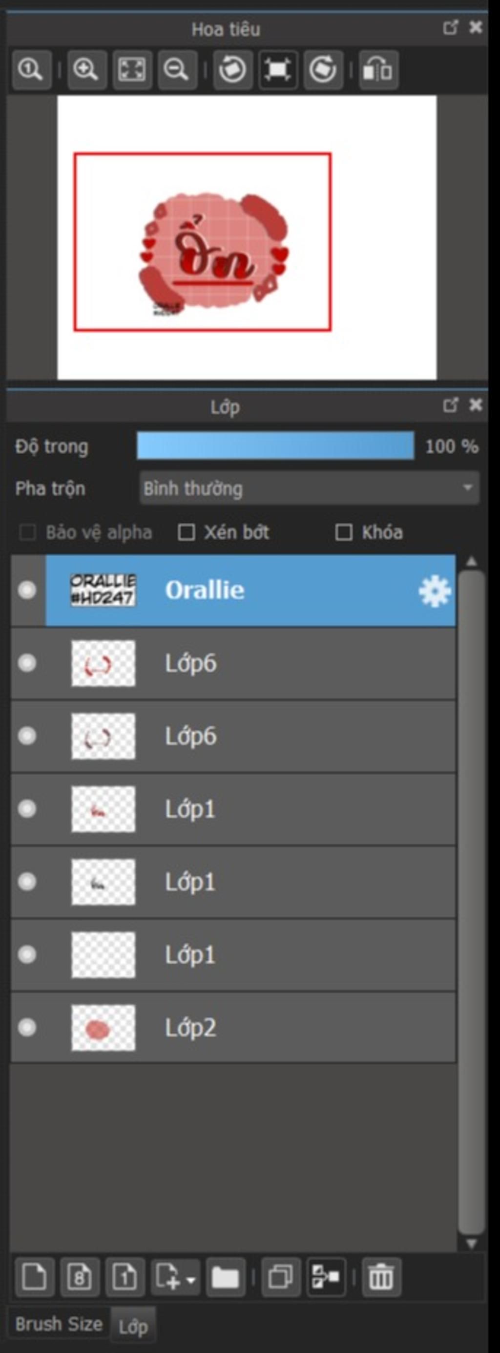
Task: Delete layer with trash icon
Action: [381, 1277]
